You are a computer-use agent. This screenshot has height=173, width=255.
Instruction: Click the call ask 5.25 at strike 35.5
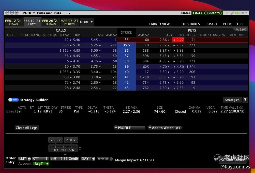tap(94, 45)
